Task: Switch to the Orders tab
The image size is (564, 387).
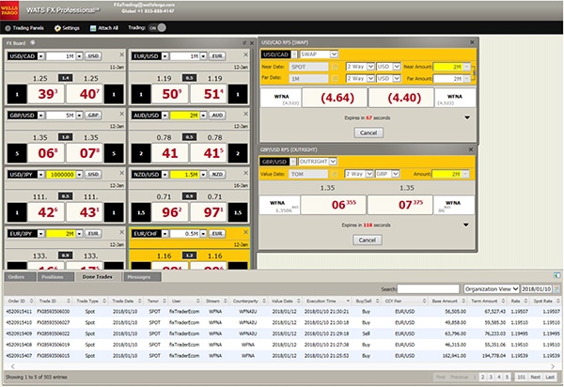Action: pyautogui.click(x=20, y=277)
